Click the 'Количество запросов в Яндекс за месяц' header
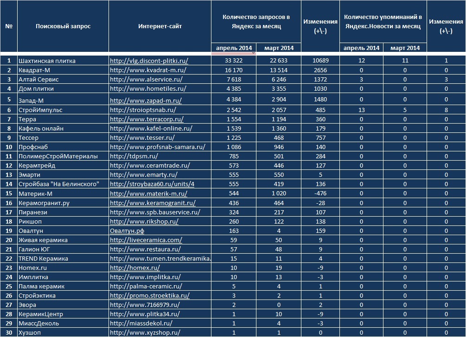 click(x=256, y=21)
